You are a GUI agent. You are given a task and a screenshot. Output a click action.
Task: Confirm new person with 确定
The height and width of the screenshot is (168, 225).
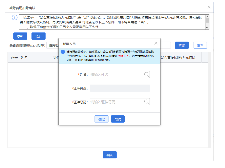(101, 119)
